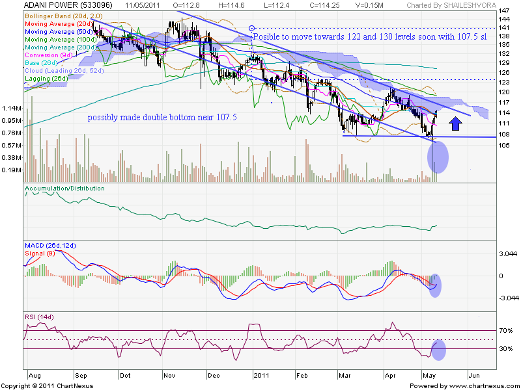The height and width of the screenshot is (390, 521).
Task: Select the Cloud (Leading 26d, 52d) legend
Action: [x=64, y=71]
